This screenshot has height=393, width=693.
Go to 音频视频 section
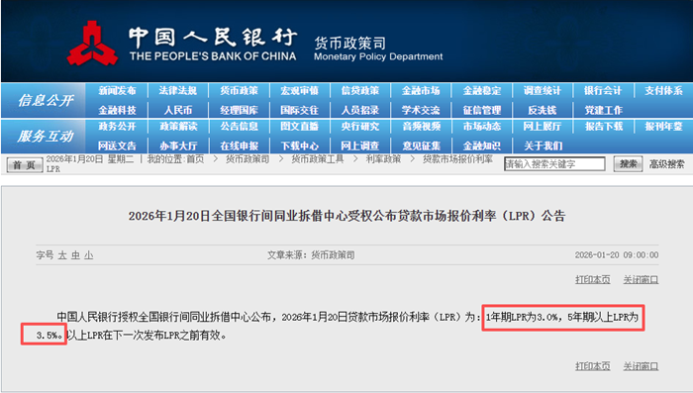[421, 127]
